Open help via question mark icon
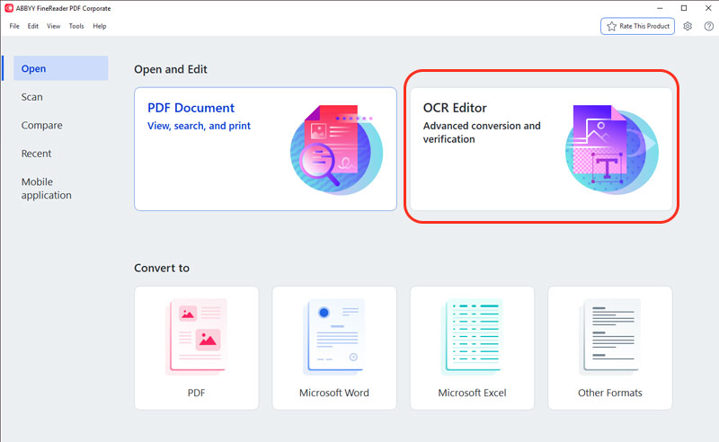 [708, 26]
